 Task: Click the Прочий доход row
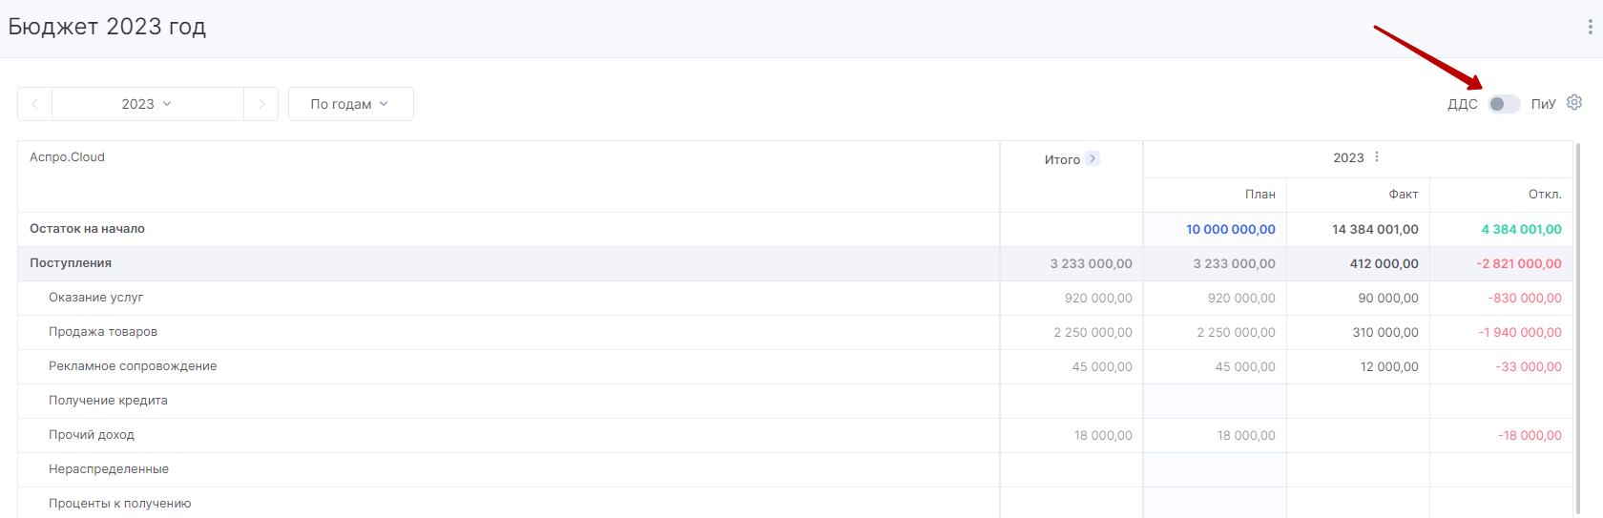794,435
